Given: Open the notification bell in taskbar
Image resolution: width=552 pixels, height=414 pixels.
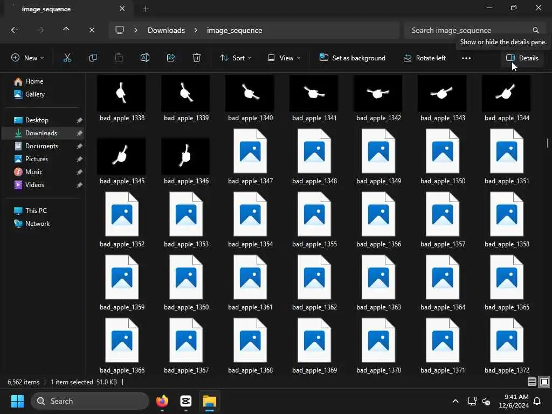Looking at the screenshot, I should click(x=537, y=401).
